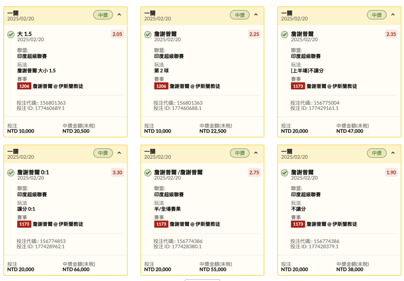Click 投注代碼:: 156774853 text
404x281 pixels.
[x=41, y=241]
